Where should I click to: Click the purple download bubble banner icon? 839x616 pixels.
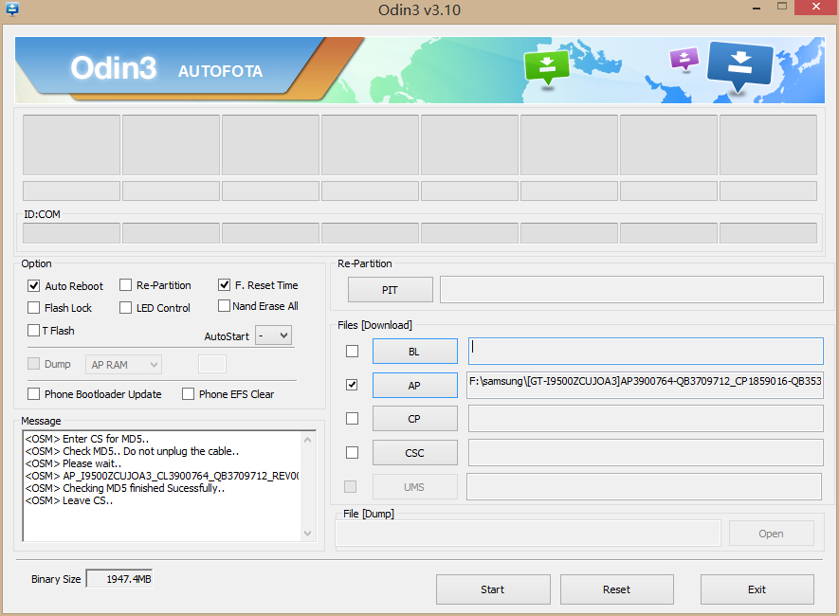(684, 60)
